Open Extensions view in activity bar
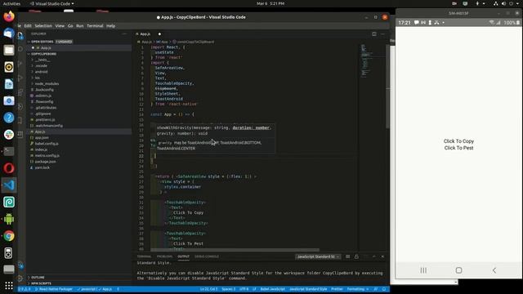The width and height of the screenshot is (523, 294). (x=20, y=92)
